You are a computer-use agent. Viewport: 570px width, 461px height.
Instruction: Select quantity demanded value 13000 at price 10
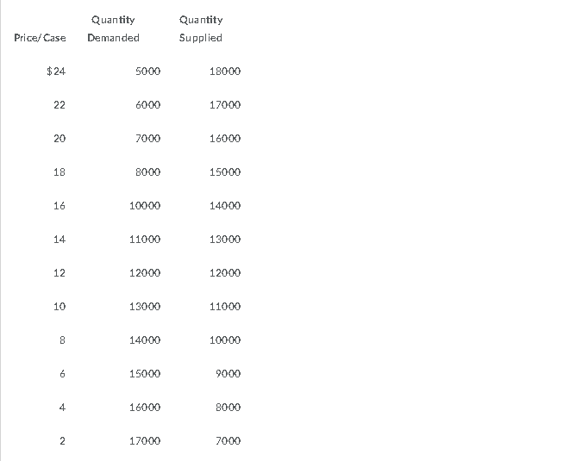pos(145,307)
